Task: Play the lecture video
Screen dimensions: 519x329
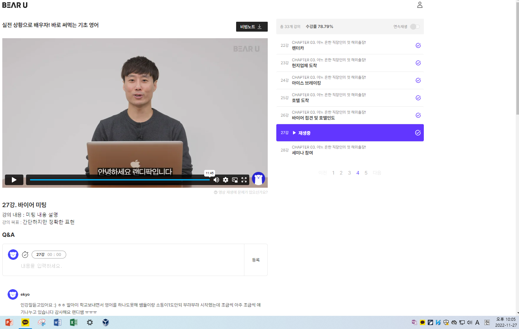Action: 14,180
